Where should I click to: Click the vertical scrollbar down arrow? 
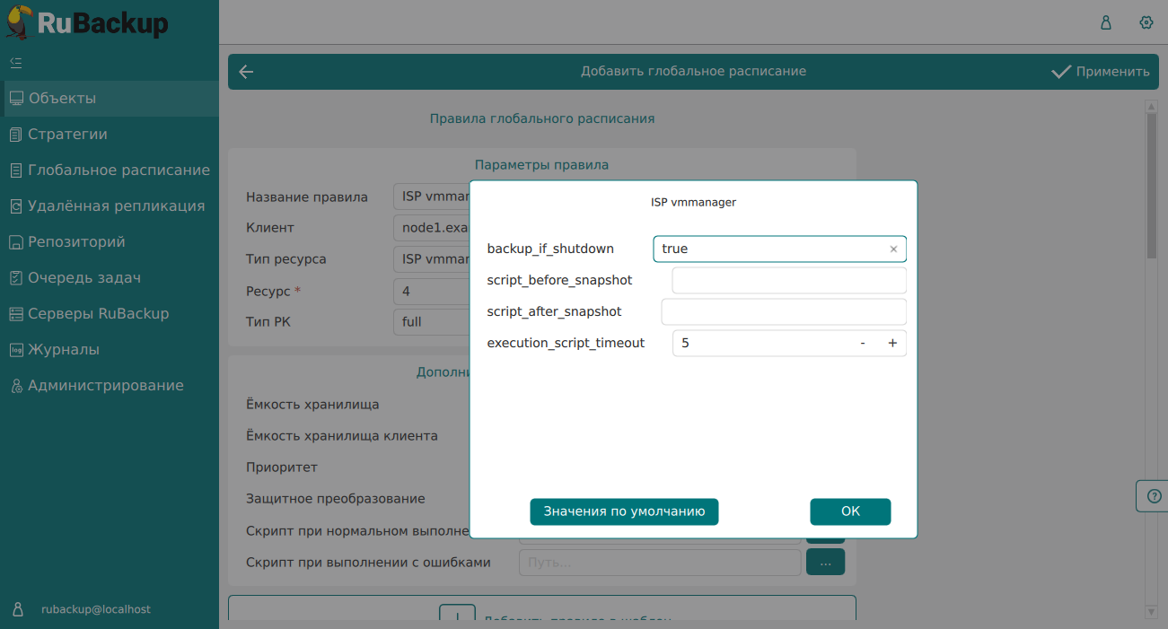tap(1152, 611)
